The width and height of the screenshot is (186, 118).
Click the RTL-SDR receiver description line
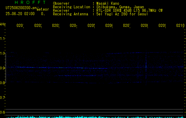(130, 11)
